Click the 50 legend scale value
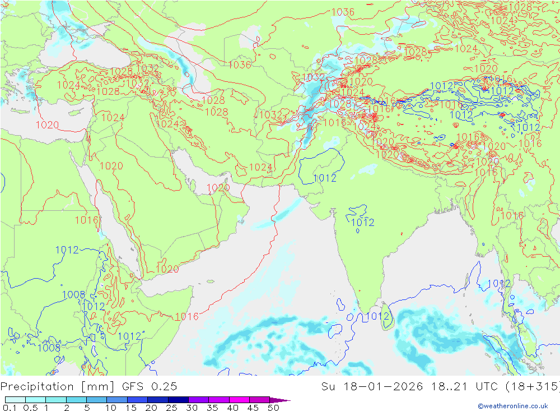Viewport: 560px width, 411px height. tap(273, 408)
